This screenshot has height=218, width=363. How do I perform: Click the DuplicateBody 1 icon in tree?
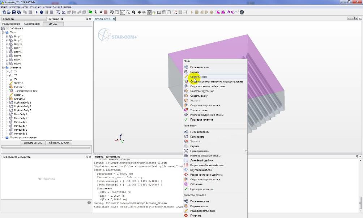pos(11,102)
